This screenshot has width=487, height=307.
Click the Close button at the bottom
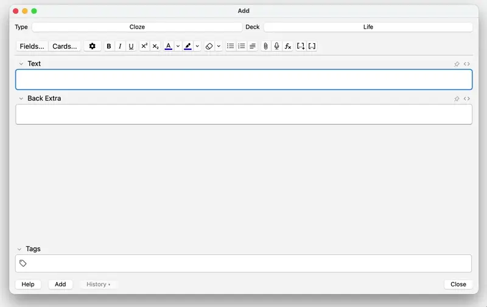point(458,285)
